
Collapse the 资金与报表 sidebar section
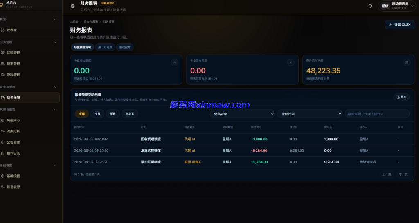pos(55,87)
